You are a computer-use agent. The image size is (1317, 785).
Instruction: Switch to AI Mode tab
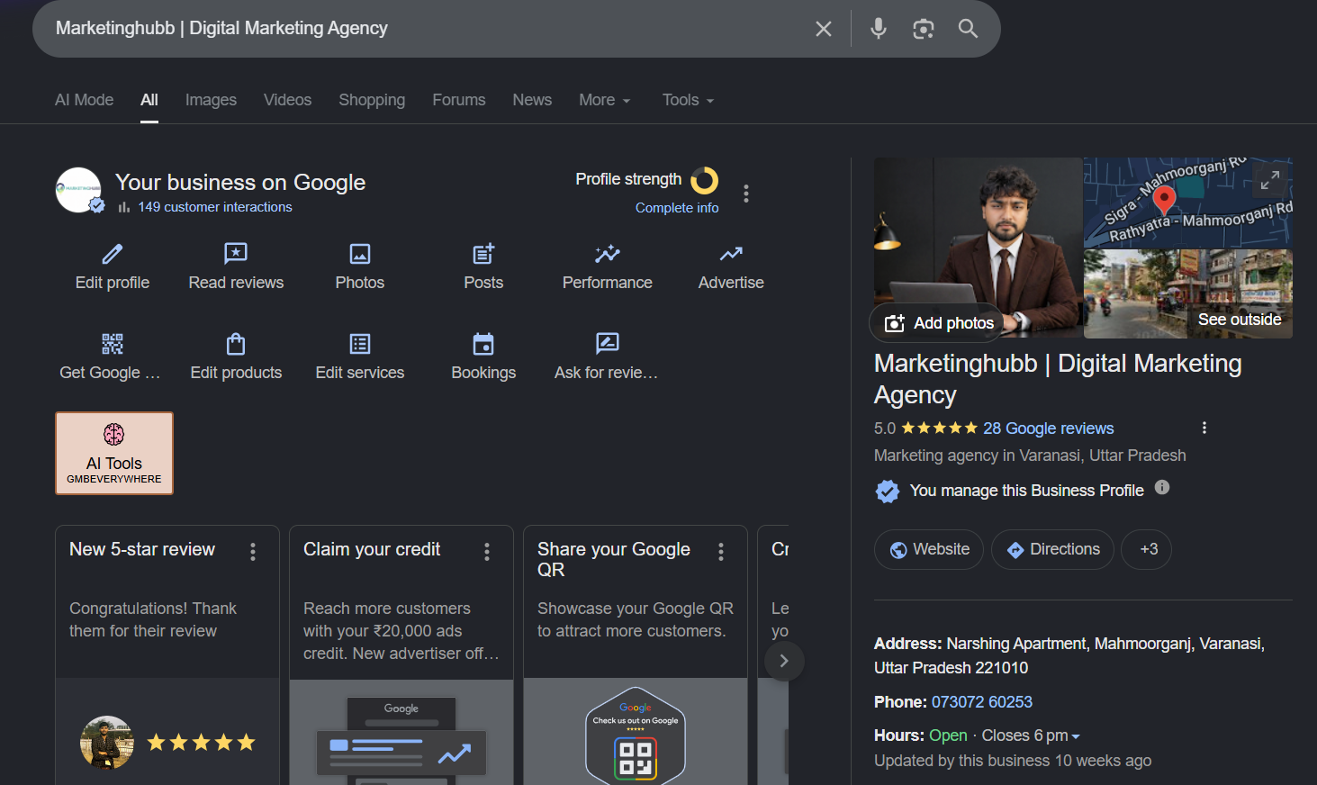click(x=84, y=100)
